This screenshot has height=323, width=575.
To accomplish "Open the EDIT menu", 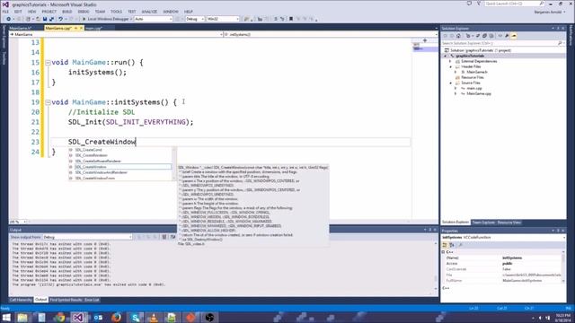I will tap(18, 12).
